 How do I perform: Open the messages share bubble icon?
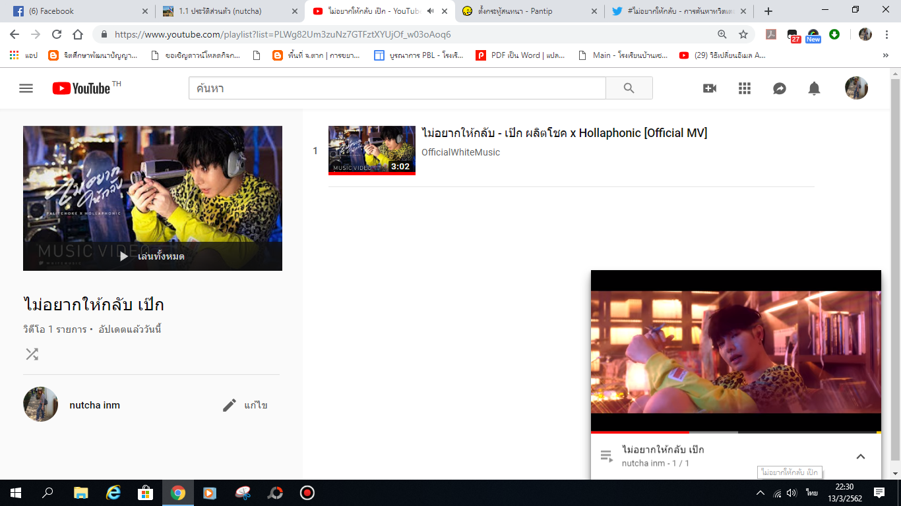(780, 88)
